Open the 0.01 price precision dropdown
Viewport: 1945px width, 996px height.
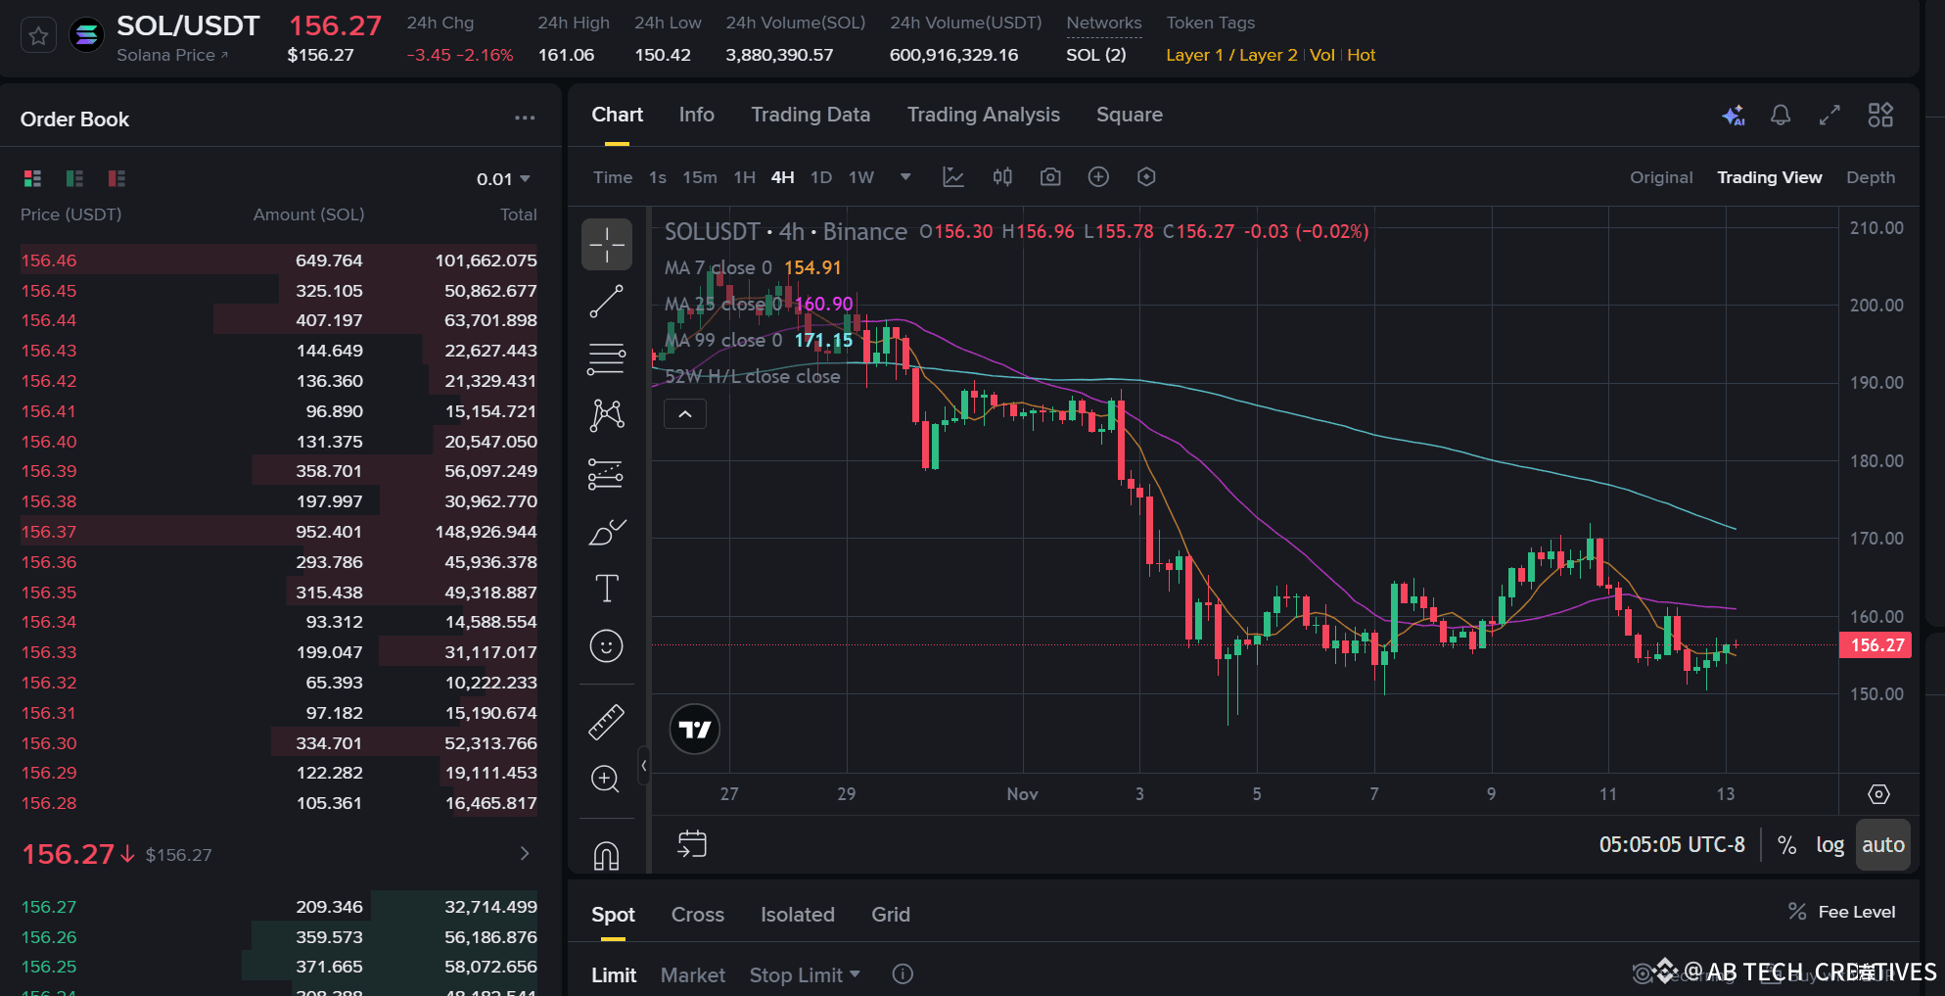pyautogui.click(x=503, y=179)
